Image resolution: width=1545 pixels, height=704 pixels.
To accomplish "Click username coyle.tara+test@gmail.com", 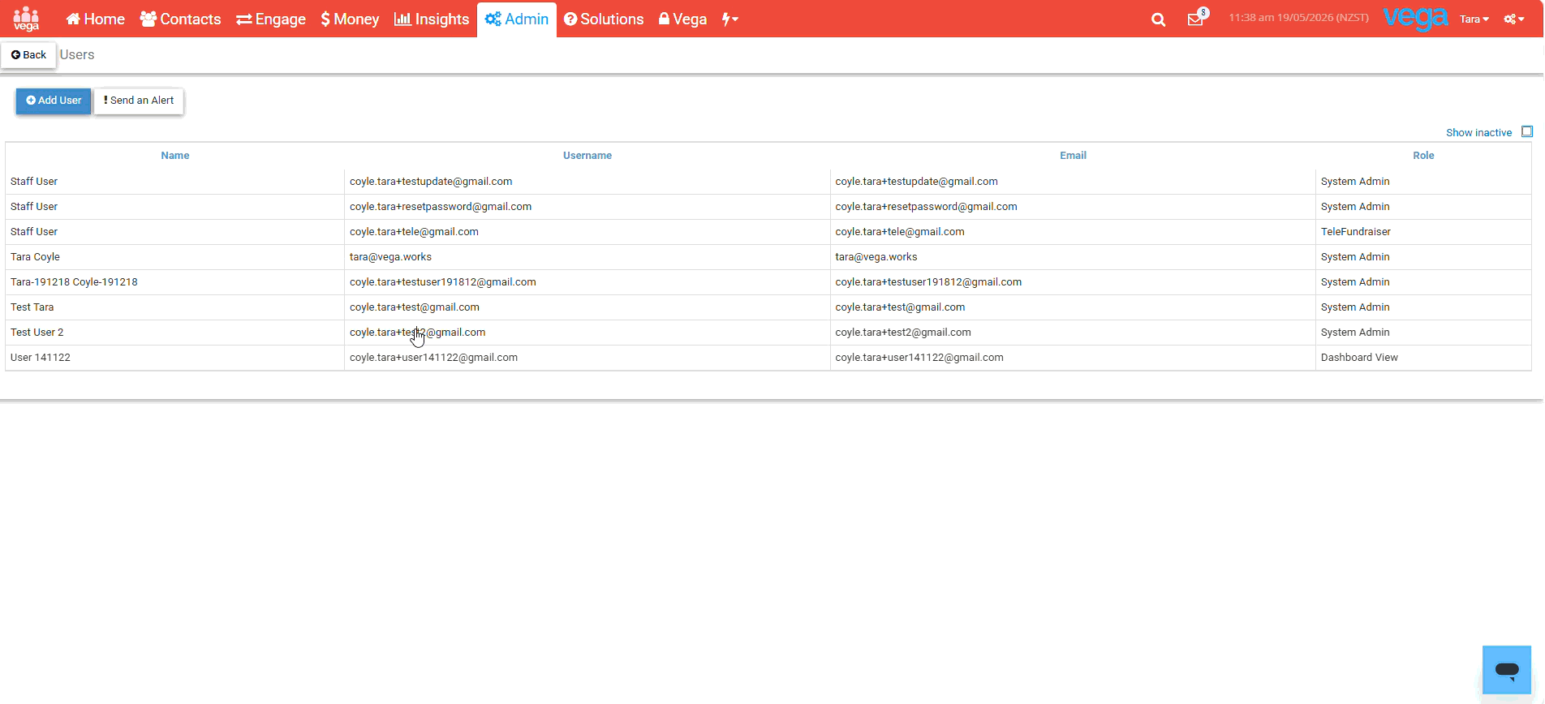I will click(x=415, y=307).
